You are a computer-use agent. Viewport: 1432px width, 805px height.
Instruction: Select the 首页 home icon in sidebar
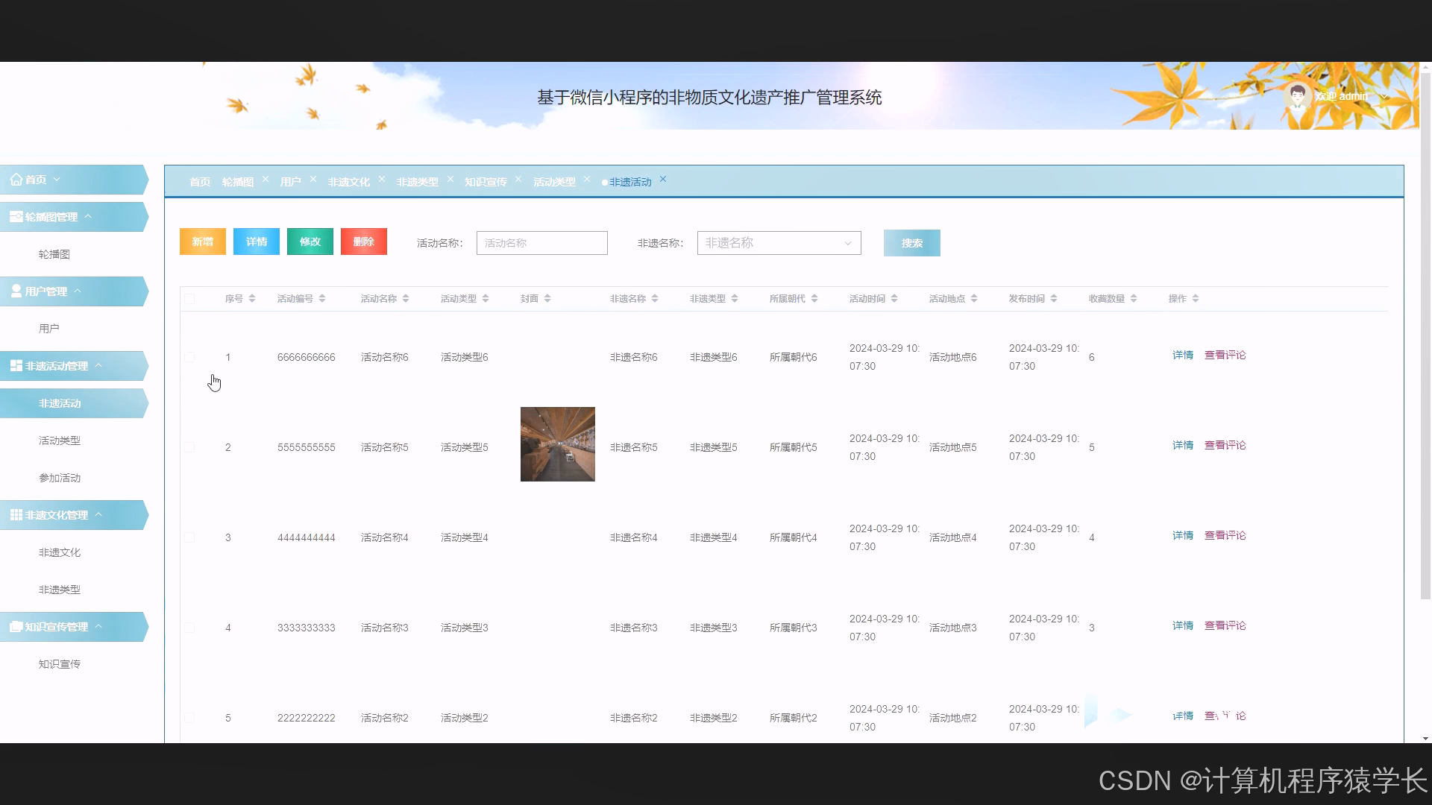pyautogui.click(x=16, y=179)
